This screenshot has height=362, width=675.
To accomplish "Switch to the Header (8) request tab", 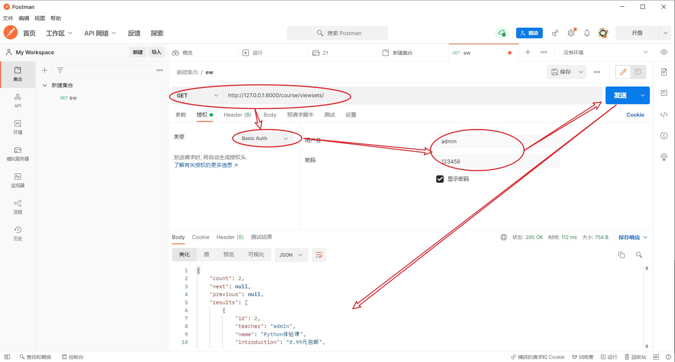I will pyautogui.click(x=237, y=115).
